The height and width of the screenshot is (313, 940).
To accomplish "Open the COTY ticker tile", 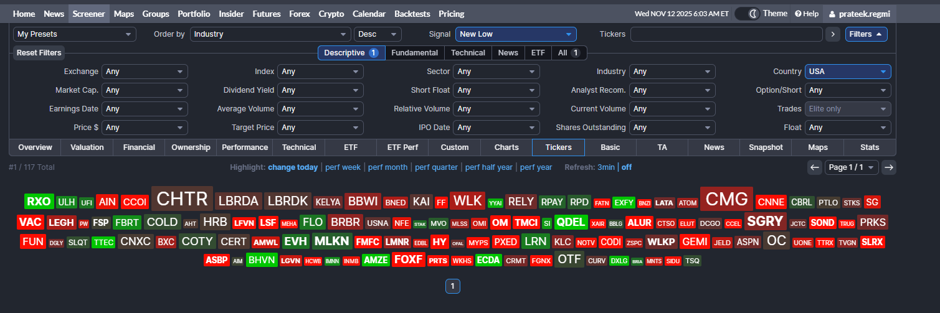I will pos(197,241).
